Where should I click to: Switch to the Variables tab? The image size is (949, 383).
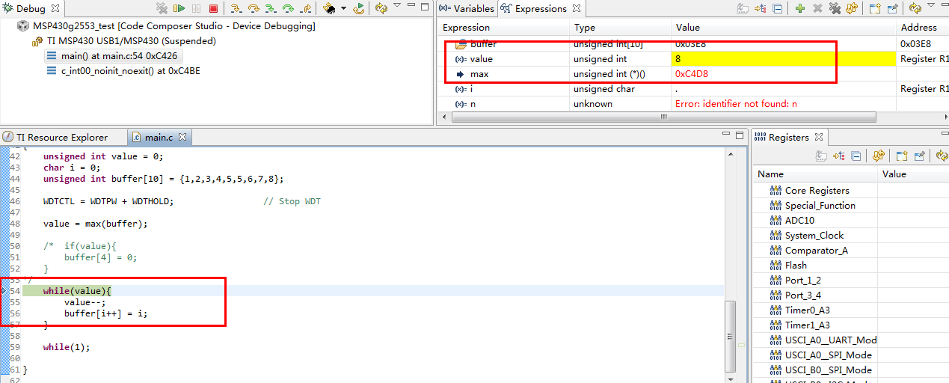[467, 9]
